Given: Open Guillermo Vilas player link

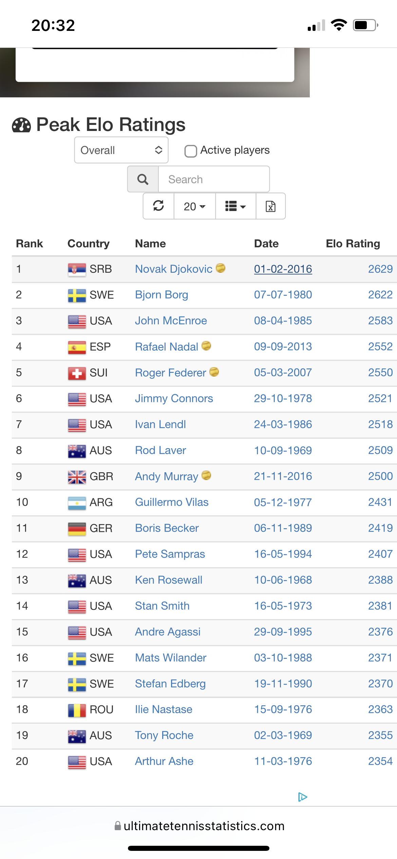Looking at the screenshot, I should tap(172, 502).
